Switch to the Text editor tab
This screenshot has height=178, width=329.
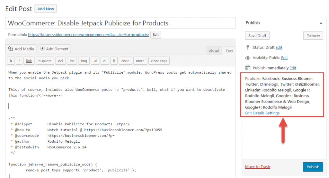tap(229, 51)
